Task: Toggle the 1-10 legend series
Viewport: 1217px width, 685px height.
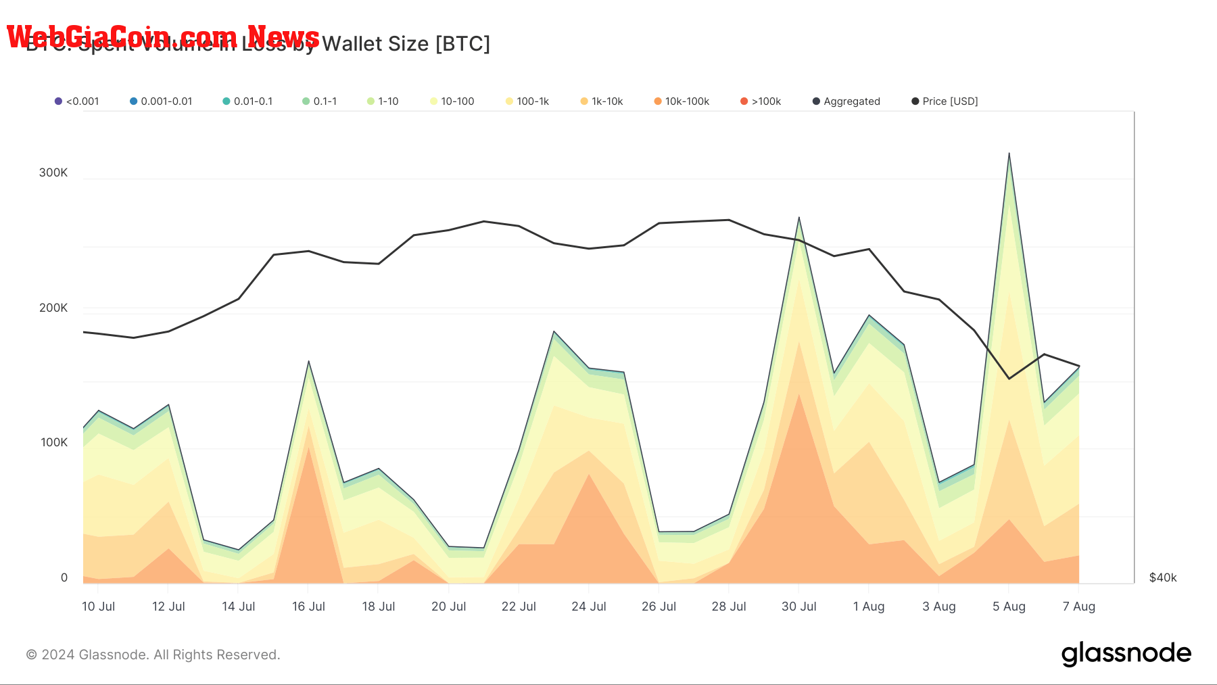Action: coord(383,101)
